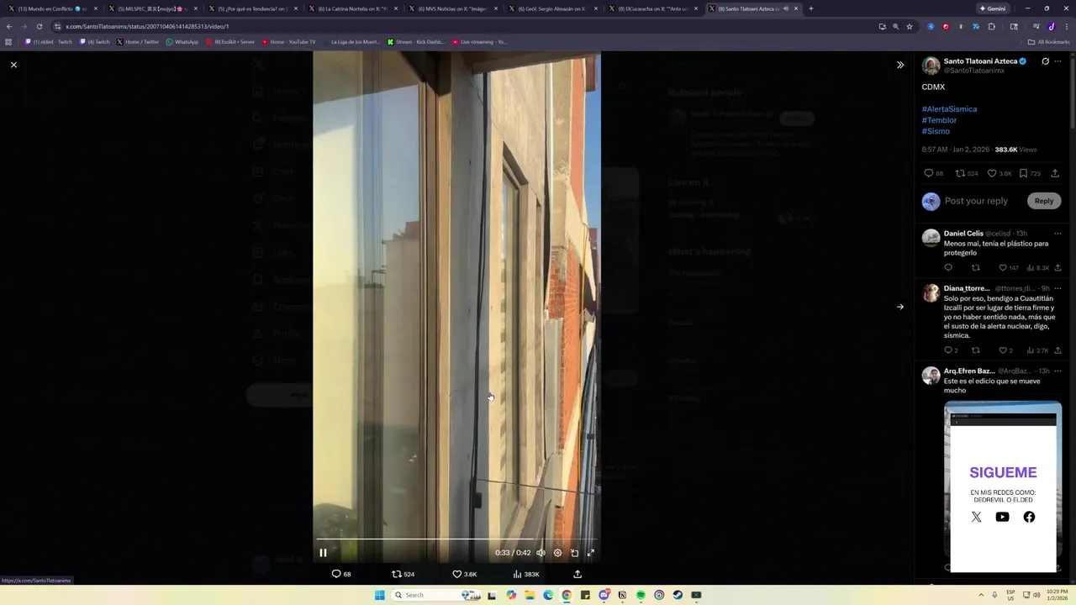Open the #Sismo hashtag

tap(936, 131)
